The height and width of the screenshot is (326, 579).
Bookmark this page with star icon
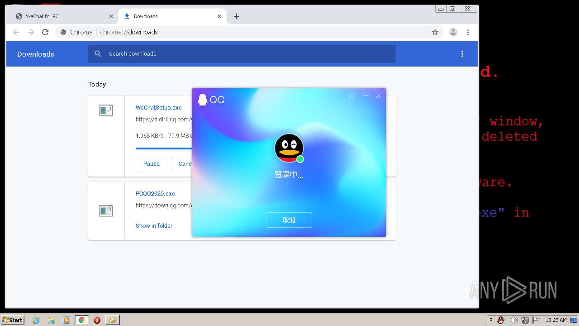point(435,32)
